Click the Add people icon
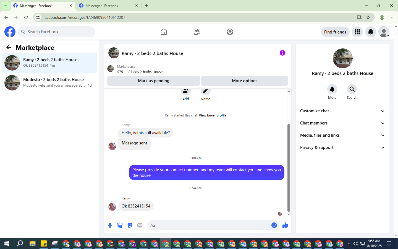 (186, 91)
